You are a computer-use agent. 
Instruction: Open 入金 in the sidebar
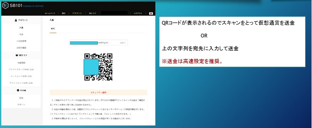(21, 28)
